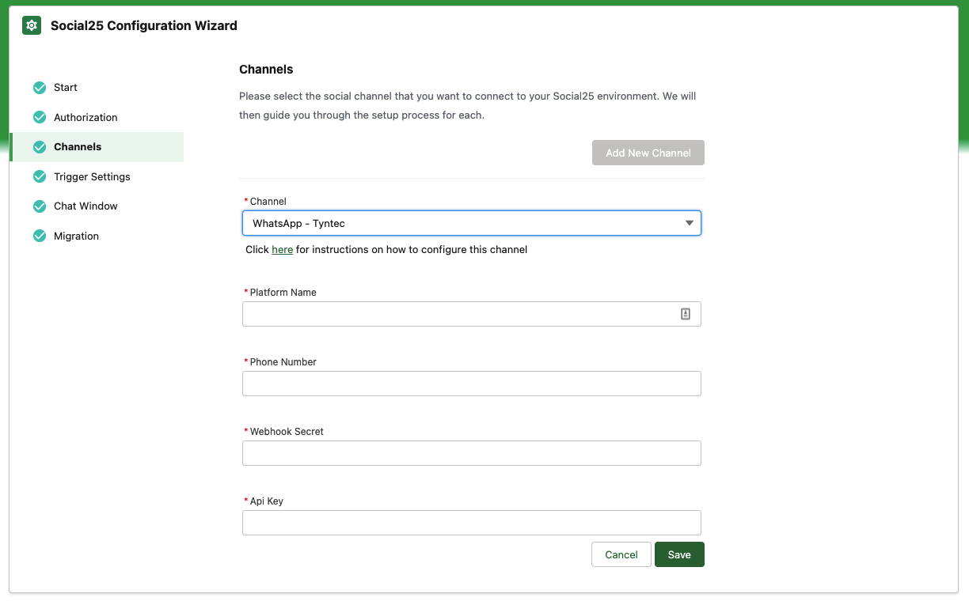The height and width of the screenshot is (605, 969).
Task: Click the Chat Window checkmark icon
Action: [40, 206]
